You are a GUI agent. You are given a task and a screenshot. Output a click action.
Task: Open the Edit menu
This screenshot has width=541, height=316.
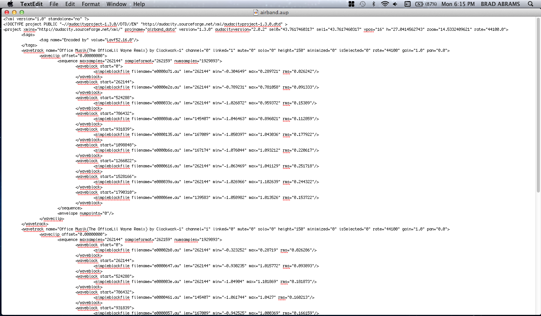point(70,4)
